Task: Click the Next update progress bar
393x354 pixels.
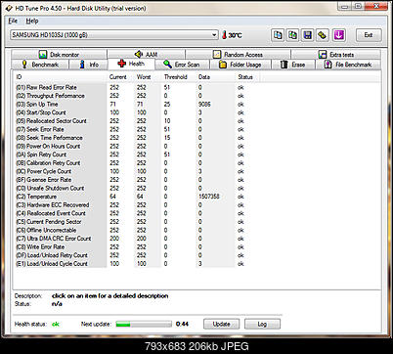Action: point(144,324)
